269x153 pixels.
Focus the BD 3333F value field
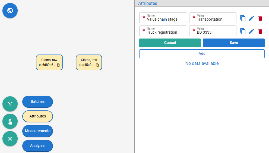(x=213, y=31)
